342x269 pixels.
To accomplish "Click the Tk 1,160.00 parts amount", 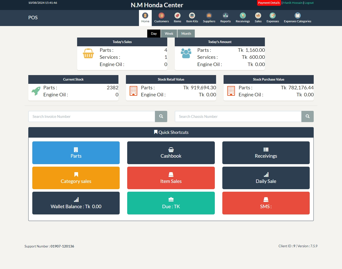I will pyautogui.click(x=251, y=50).
